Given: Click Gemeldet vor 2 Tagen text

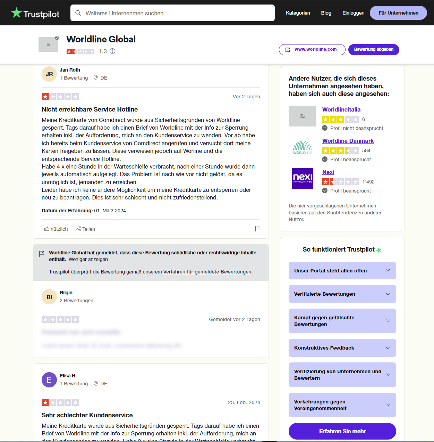Looking at the screenshot, I should [235, 319].
